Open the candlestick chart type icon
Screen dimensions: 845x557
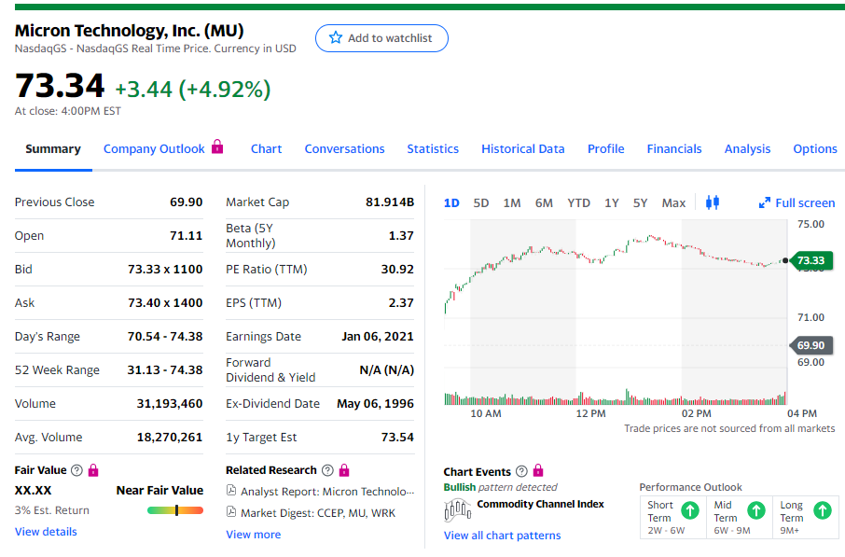pyautogui.click(x=713, y=202)
